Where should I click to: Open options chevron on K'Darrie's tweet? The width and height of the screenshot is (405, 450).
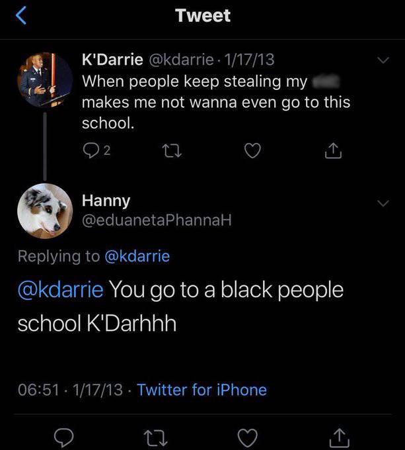(x=382, y=60)
